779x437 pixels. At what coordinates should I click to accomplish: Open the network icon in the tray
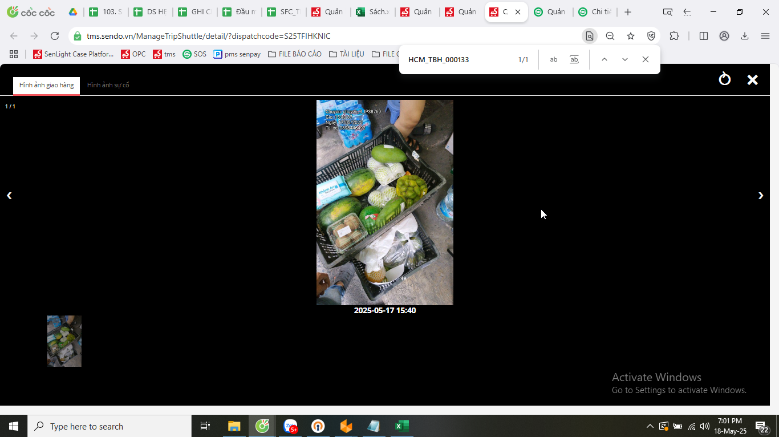pos(692,426)
